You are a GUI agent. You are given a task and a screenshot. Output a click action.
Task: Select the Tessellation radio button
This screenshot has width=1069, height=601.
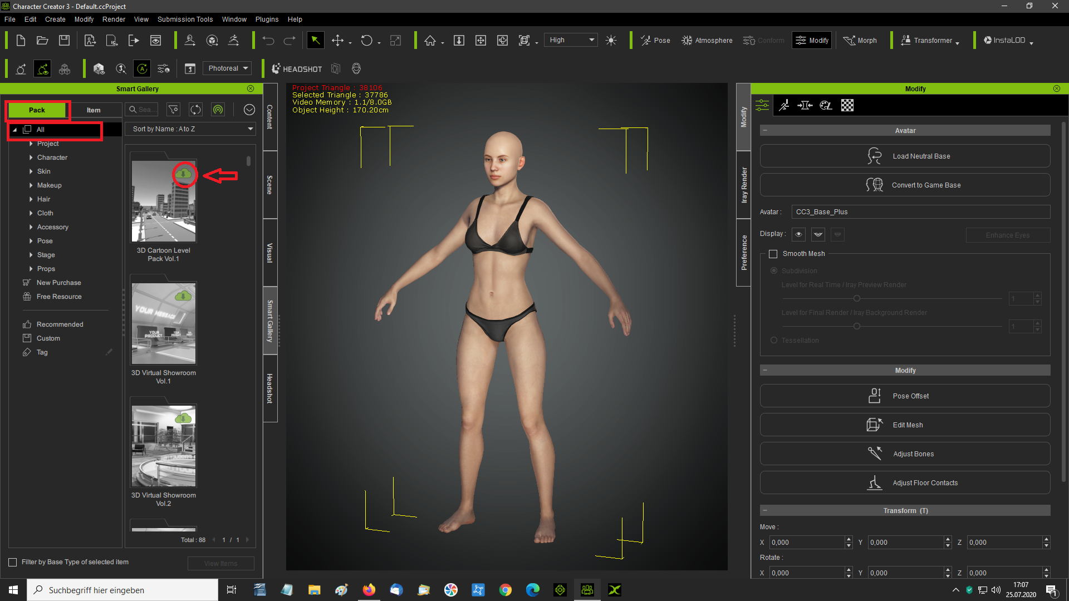774,340
